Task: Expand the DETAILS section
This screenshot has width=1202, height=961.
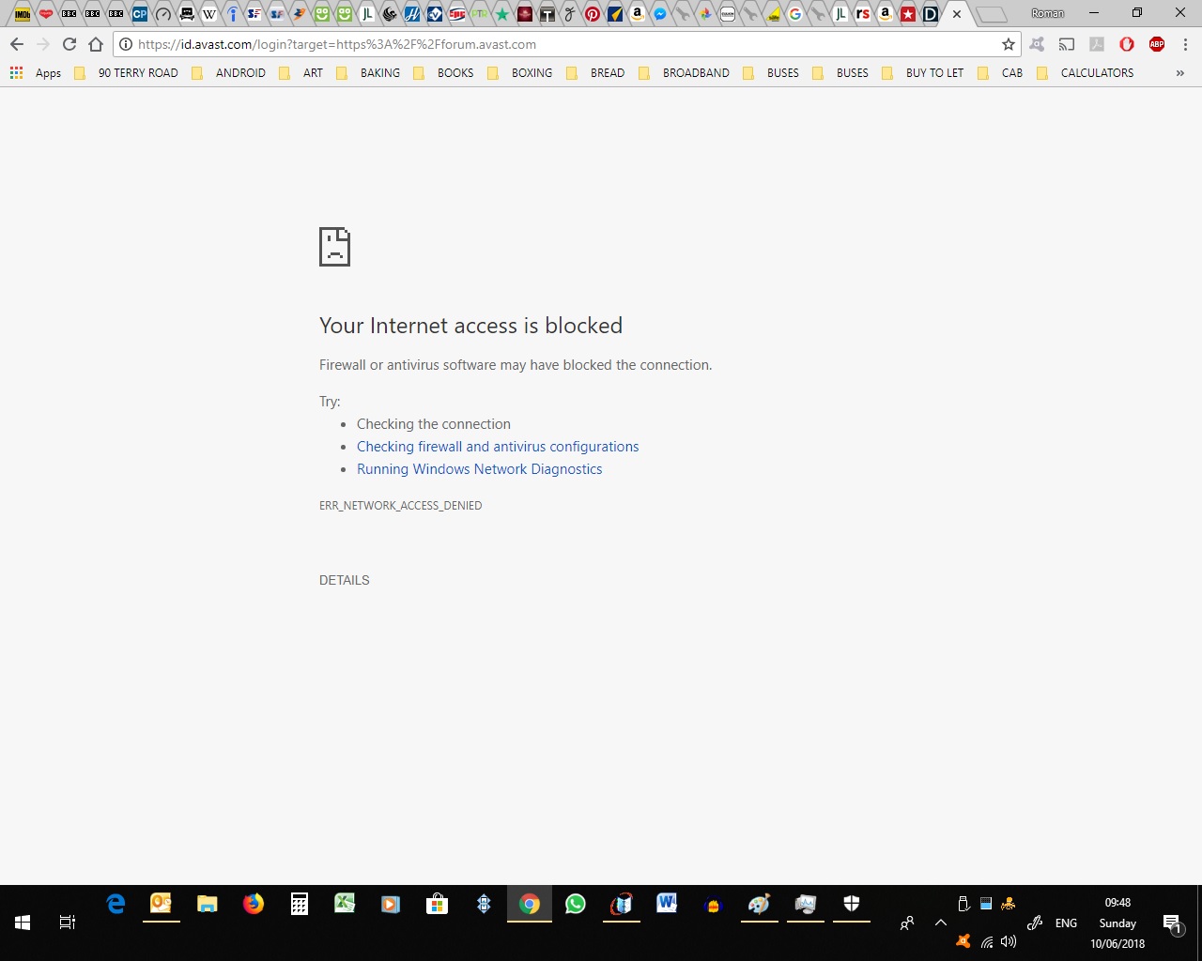Action: 345,580
